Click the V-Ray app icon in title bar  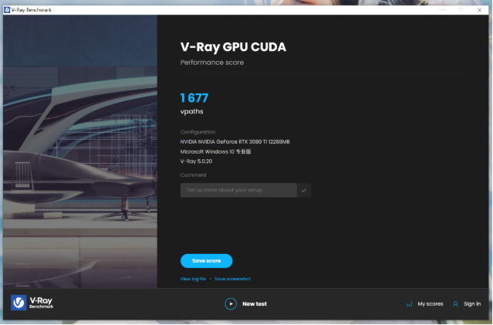7,9
